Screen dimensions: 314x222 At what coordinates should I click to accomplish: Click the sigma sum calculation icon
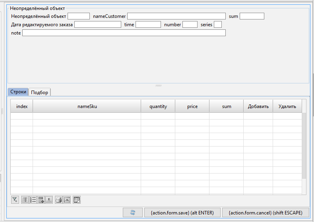coord(48,200)
